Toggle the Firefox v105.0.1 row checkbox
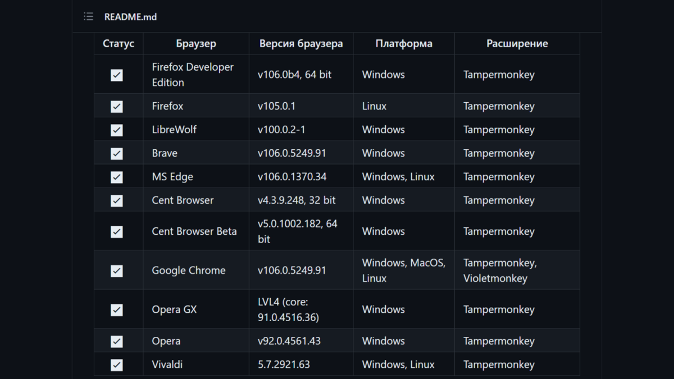 coord(117,106)
